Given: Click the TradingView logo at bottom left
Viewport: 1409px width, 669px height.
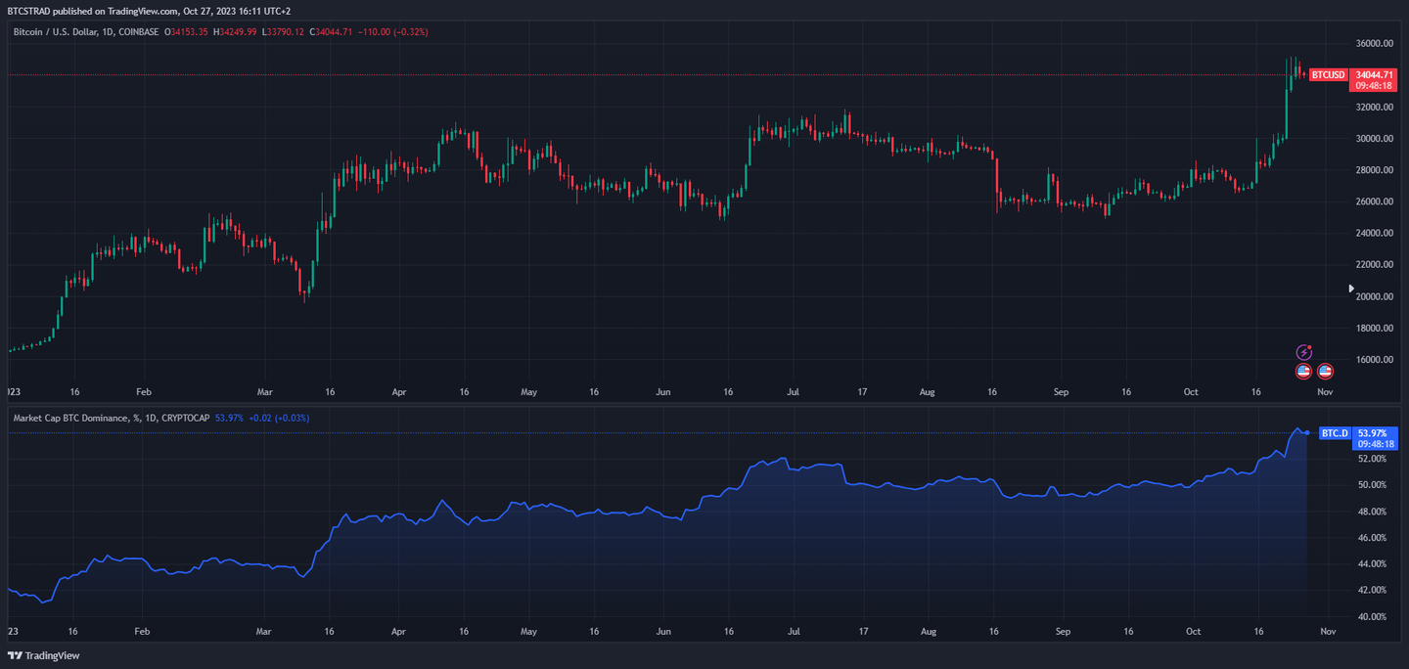Looking at the screenshot, I should [44, 655].
